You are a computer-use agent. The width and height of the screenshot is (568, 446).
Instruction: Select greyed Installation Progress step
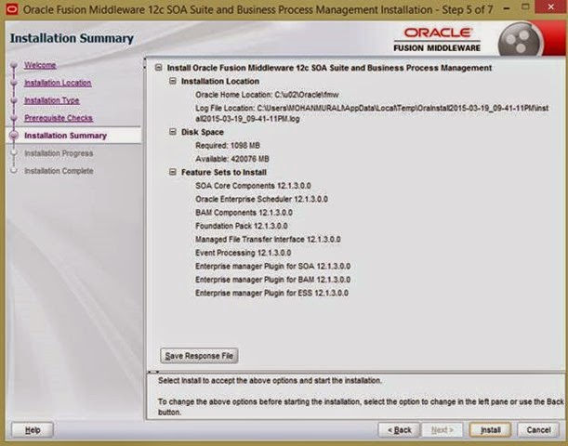tap(59, 153)
